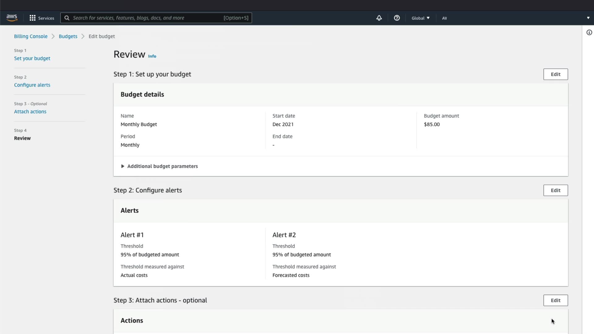Image resolution: width=594 pixels, height=334 pixels.
Task: Open the info panel icon at right edge
Action: pos(589,32)
